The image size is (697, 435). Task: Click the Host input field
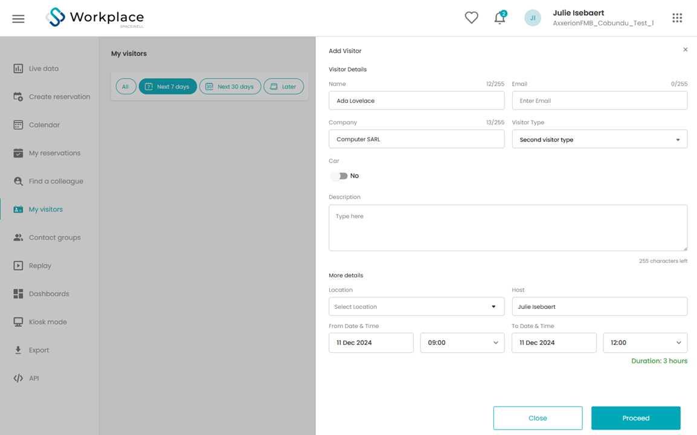600,306
